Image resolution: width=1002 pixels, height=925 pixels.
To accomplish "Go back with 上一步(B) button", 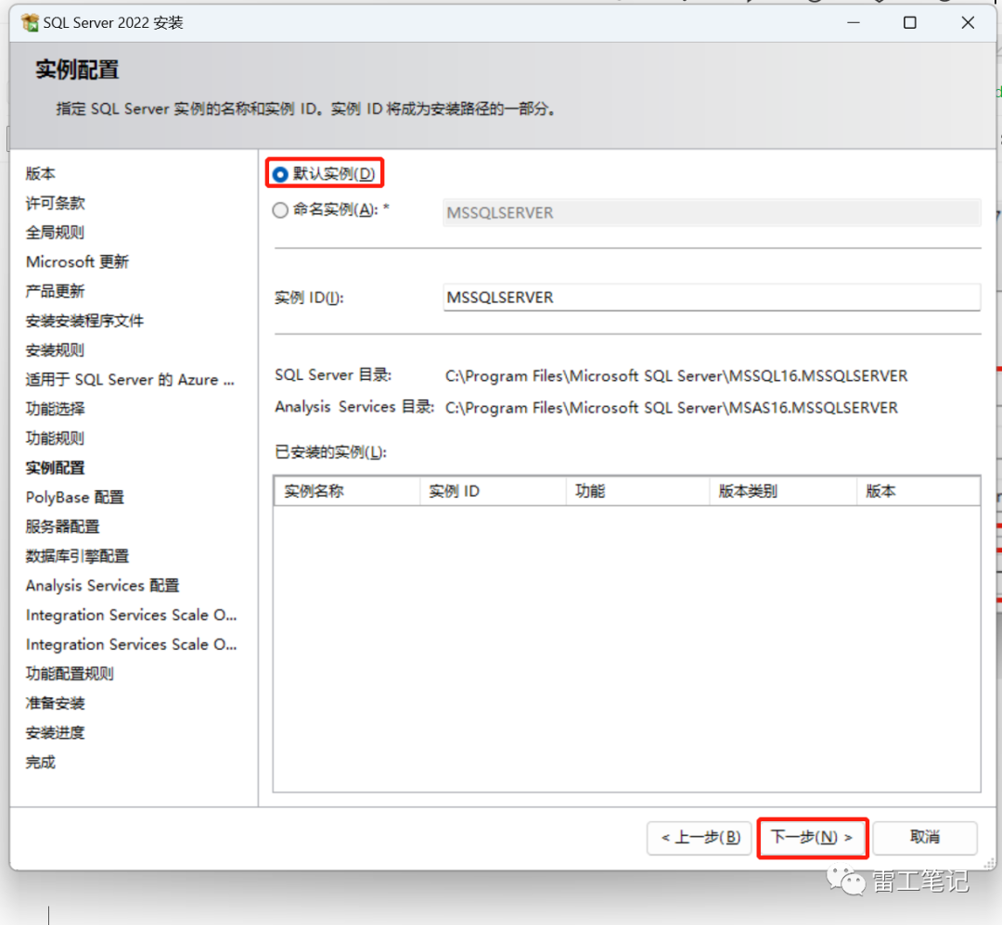I will tap(700, 837).
